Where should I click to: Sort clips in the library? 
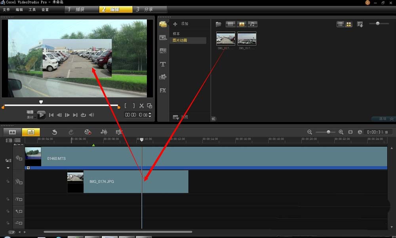tap(360, 24)
